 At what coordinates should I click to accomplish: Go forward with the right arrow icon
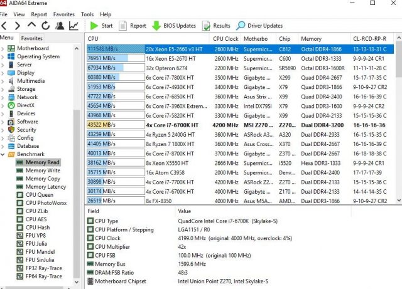point(18,26)
